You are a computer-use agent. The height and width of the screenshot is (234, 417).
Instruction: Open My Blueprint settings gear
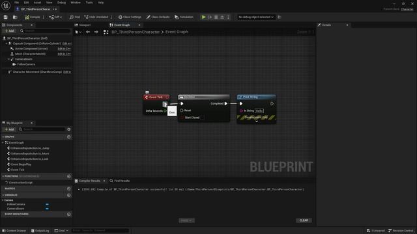69,129
